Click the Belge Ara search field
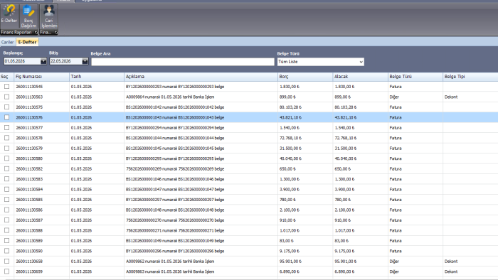Screen dimensions: 498x280 tap(183, 62)
